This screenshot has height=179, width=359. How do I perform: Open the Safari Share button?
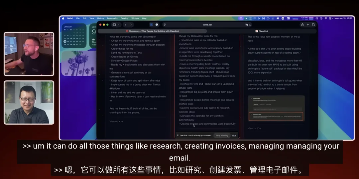tap(302, 24)
